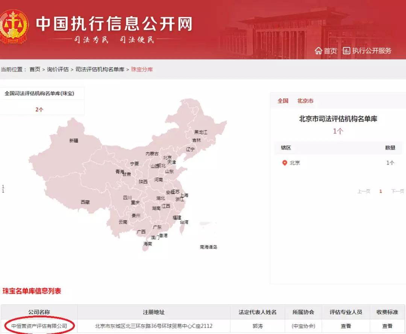Click 黑龙江 on the map
Image resolution: width=406 pixels, height=334 pixels.
[201, 132]
